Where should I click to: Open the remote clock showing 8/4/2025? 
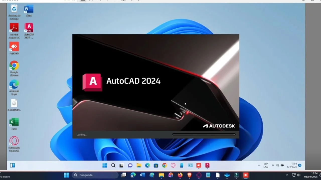point(292,165)
